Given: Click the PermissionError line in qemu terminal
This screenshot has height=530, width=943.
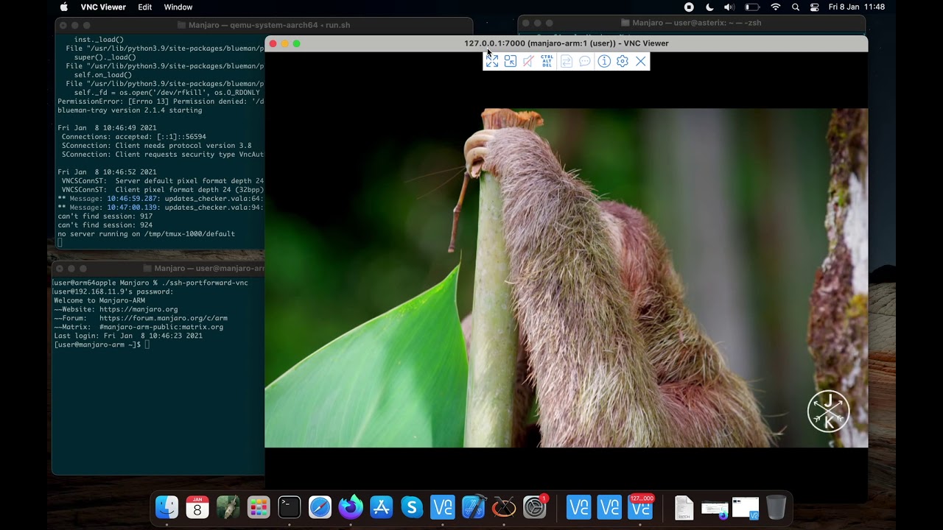Looking at the screenshot, I should (161, 102).
